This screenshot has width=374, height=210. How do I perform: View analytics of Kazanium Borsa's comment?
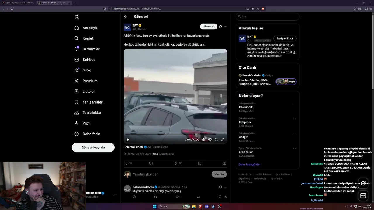[x=198, y=197]
